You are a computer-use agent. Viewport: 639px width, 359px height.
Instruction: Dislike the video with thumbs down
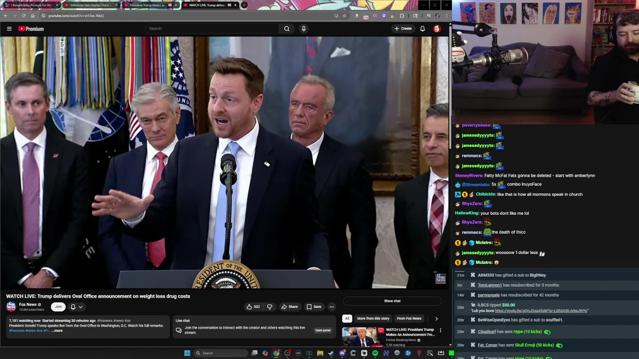(270, 307)
